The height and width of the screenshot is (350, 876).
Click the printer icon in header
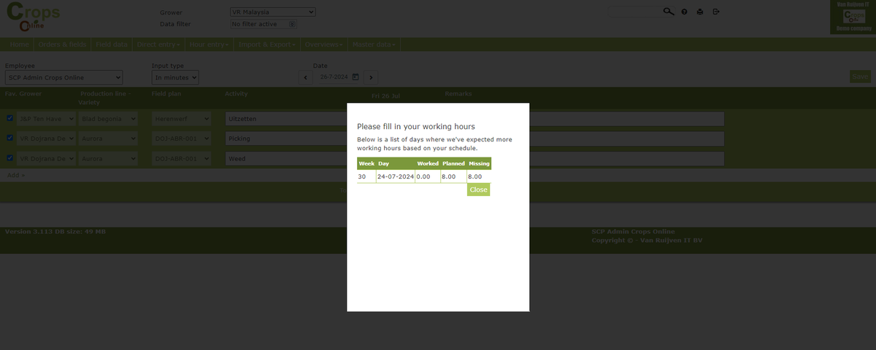[x=700, y=12]
